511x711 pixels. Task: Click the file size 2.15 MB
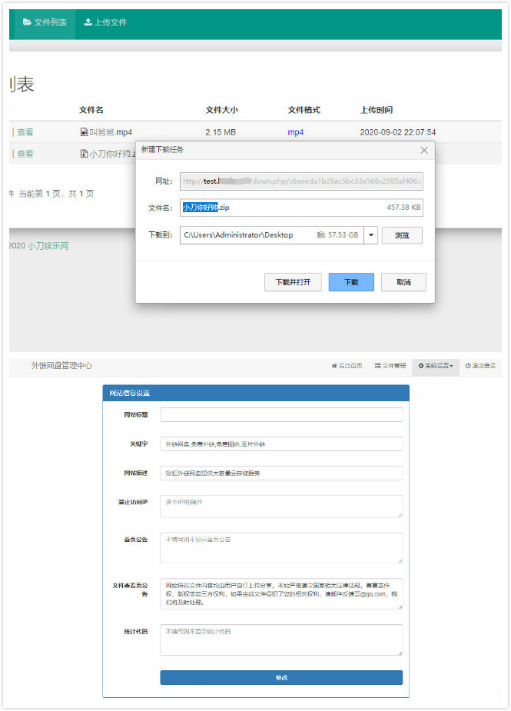221,132
